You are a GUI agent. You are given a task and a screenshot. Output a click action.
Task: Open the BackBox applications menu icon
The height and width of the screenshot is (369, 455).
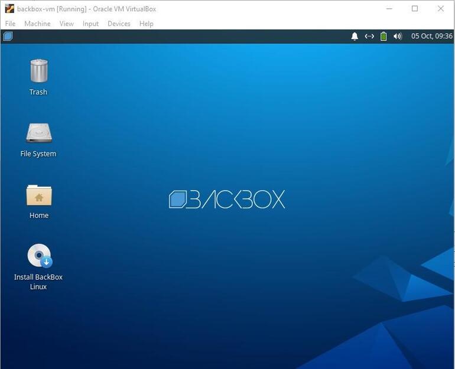coord(8,36)
